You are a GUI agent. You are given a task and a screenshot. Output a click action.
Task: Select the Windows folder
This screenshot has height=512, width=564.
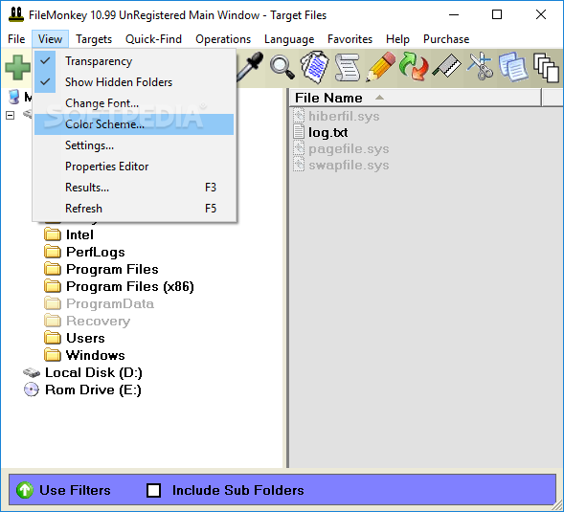[x=96, y=355]
